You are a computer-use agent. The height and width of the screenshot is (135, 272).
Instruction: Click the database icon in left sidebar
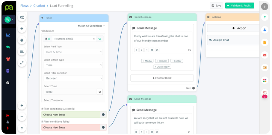click(8, 71)
